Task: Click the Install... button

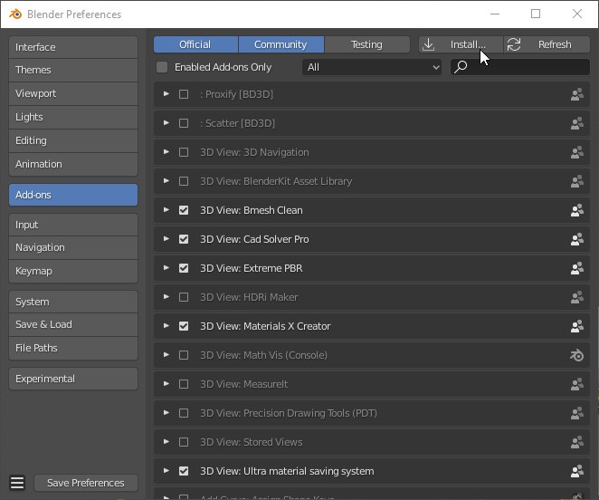Action: [x=461, y=44]
